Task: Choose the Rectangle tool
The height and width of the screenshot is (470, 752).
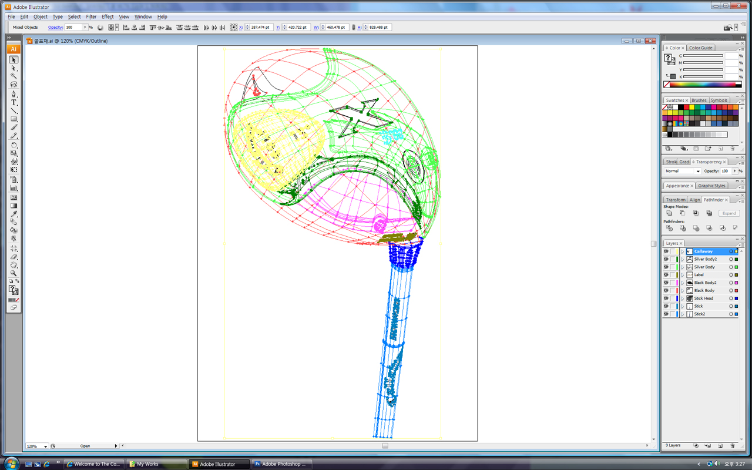Action: click(x=14, y=119)
